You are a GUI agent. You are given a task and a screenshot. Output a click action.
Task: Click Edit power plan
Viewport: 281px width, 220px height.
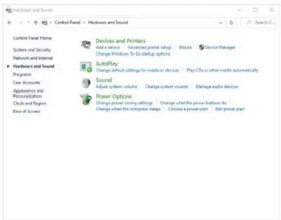click(230, 109)
